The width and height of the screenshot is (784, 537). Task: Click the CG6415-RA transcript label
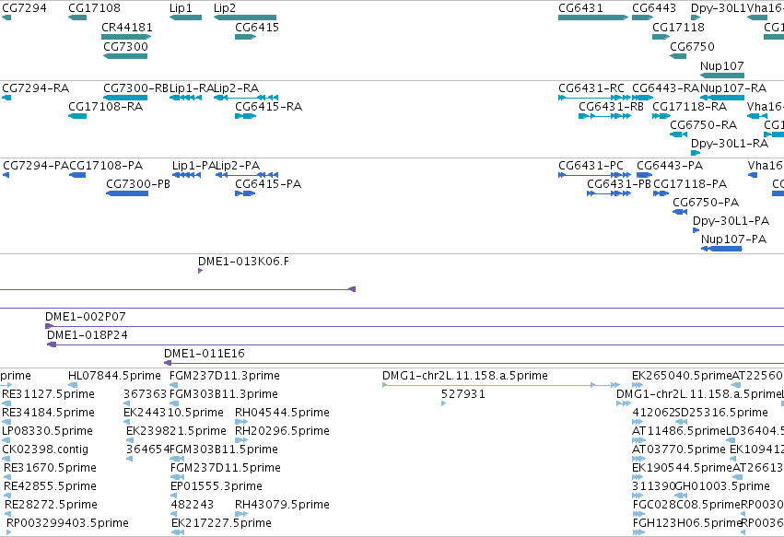268,107
